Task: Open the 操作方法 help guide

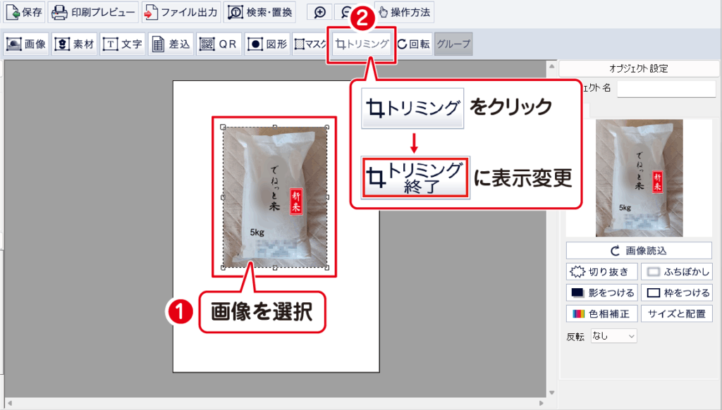Action: pyautogui.click(x=403, y=13)
